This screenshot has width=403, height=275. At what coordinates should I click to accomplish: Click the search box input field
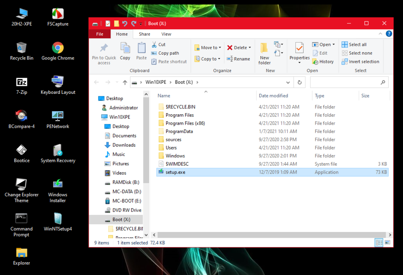click(349, 82)
